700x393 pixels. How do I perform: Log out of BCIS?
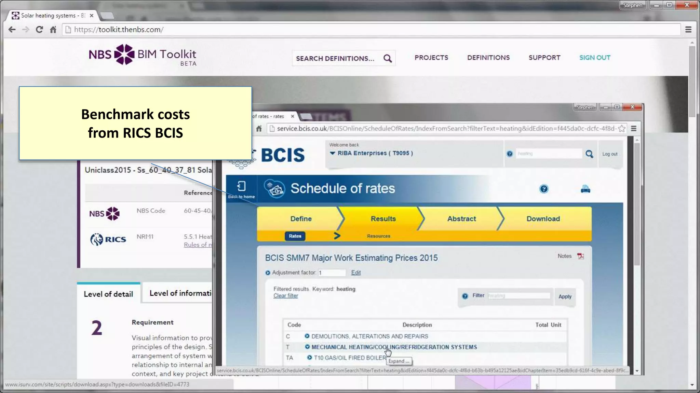[x=610, y=154]
